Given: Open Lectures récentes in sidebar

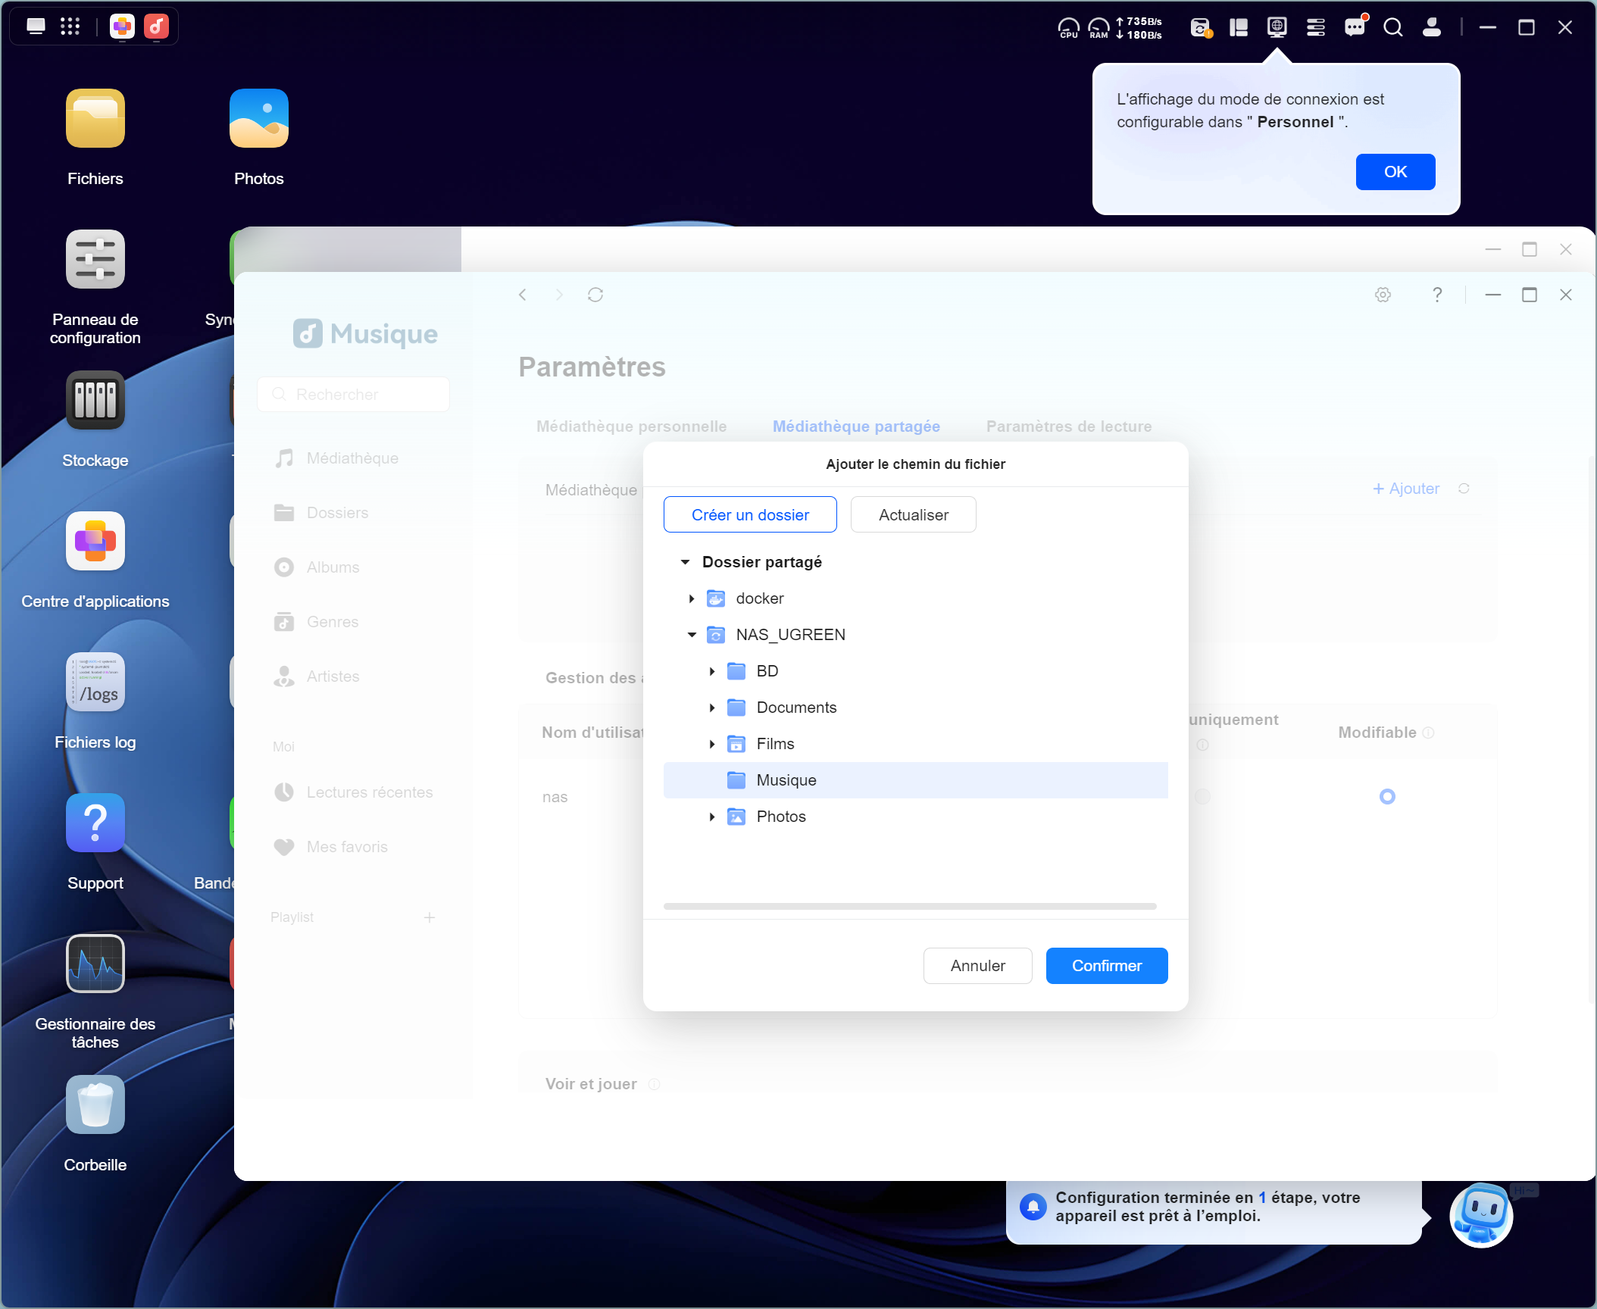Looking at the screenshot, I should [x=353, y=792].
